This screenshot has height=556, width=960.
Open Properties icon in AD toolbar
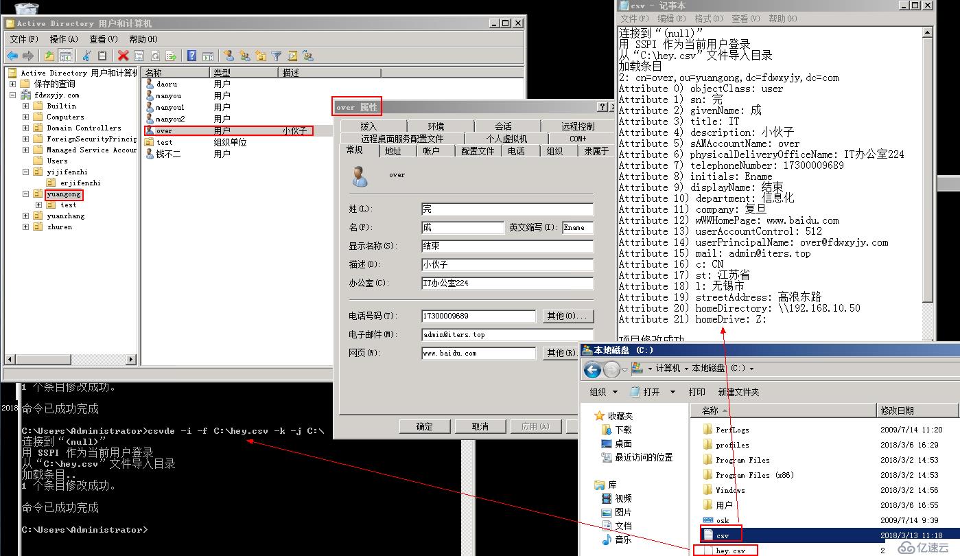coord(139,56)
